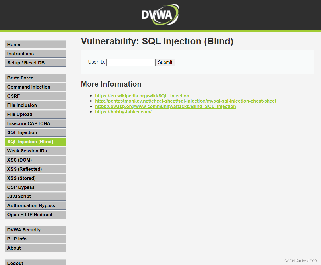
Task: Click the 'More Information' heading
Action: 111,84
